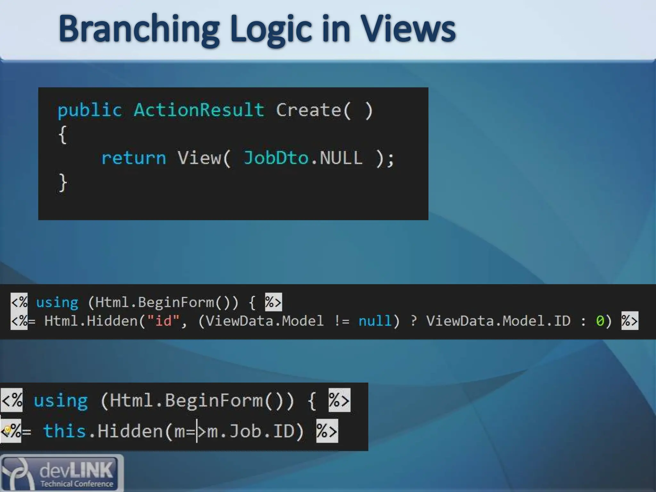Select the 'JobDto' class name

click(276, 158)
